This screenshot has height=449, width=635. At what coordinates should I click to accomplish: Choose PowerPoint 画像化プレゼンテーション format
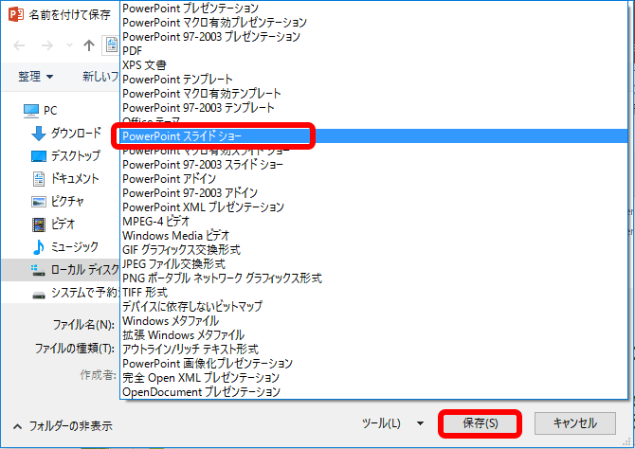[x=373, y=363]
